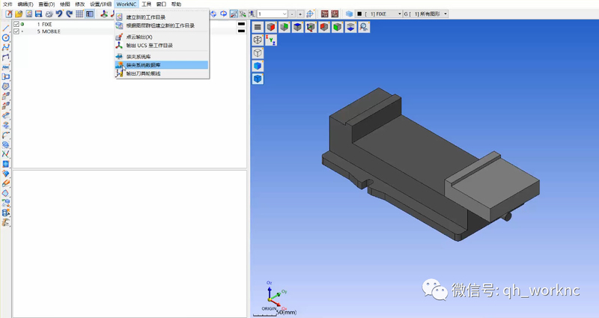This screenshot has height=318, width=599.
Task: Select the line drawing tool in left toolbar
Action: click(x=6, y=28)
